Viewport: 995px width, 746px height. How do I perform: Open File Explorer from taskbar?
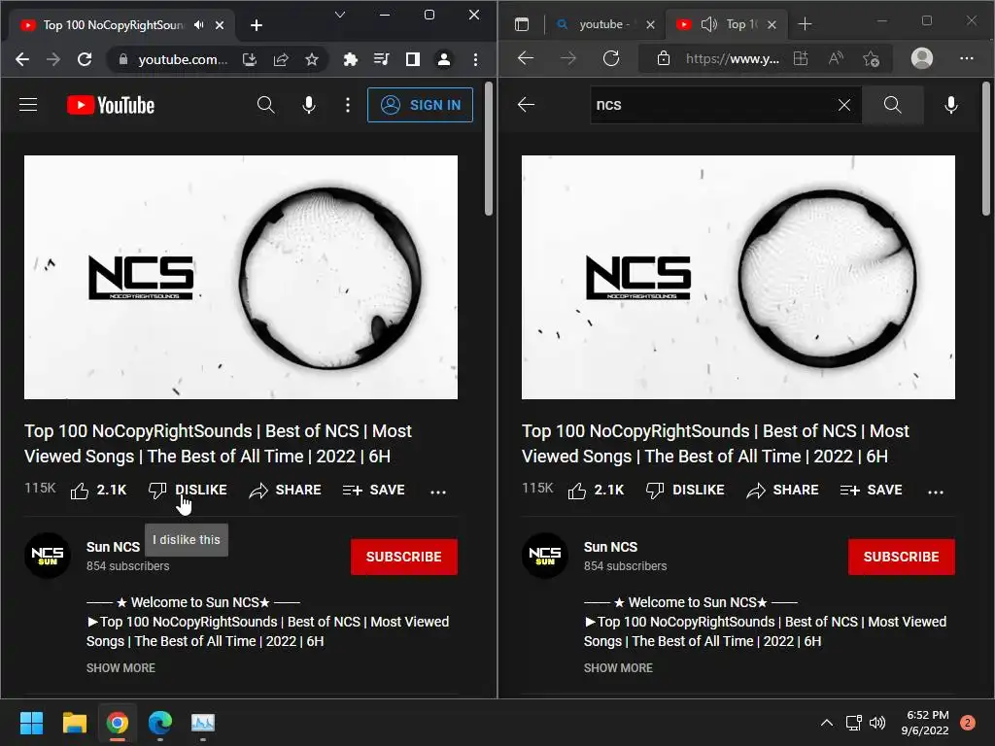pos(74,723)
